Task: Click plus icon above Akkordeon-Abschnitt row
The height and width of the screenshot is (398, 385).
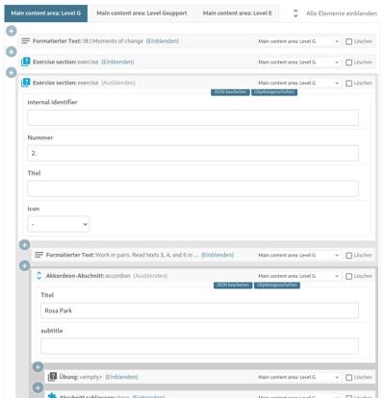Action: 25,265
